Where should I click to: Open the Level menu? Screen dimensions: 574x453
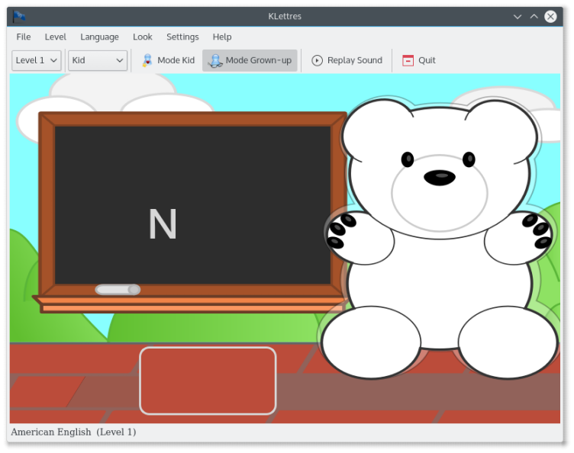coord(55,37)
